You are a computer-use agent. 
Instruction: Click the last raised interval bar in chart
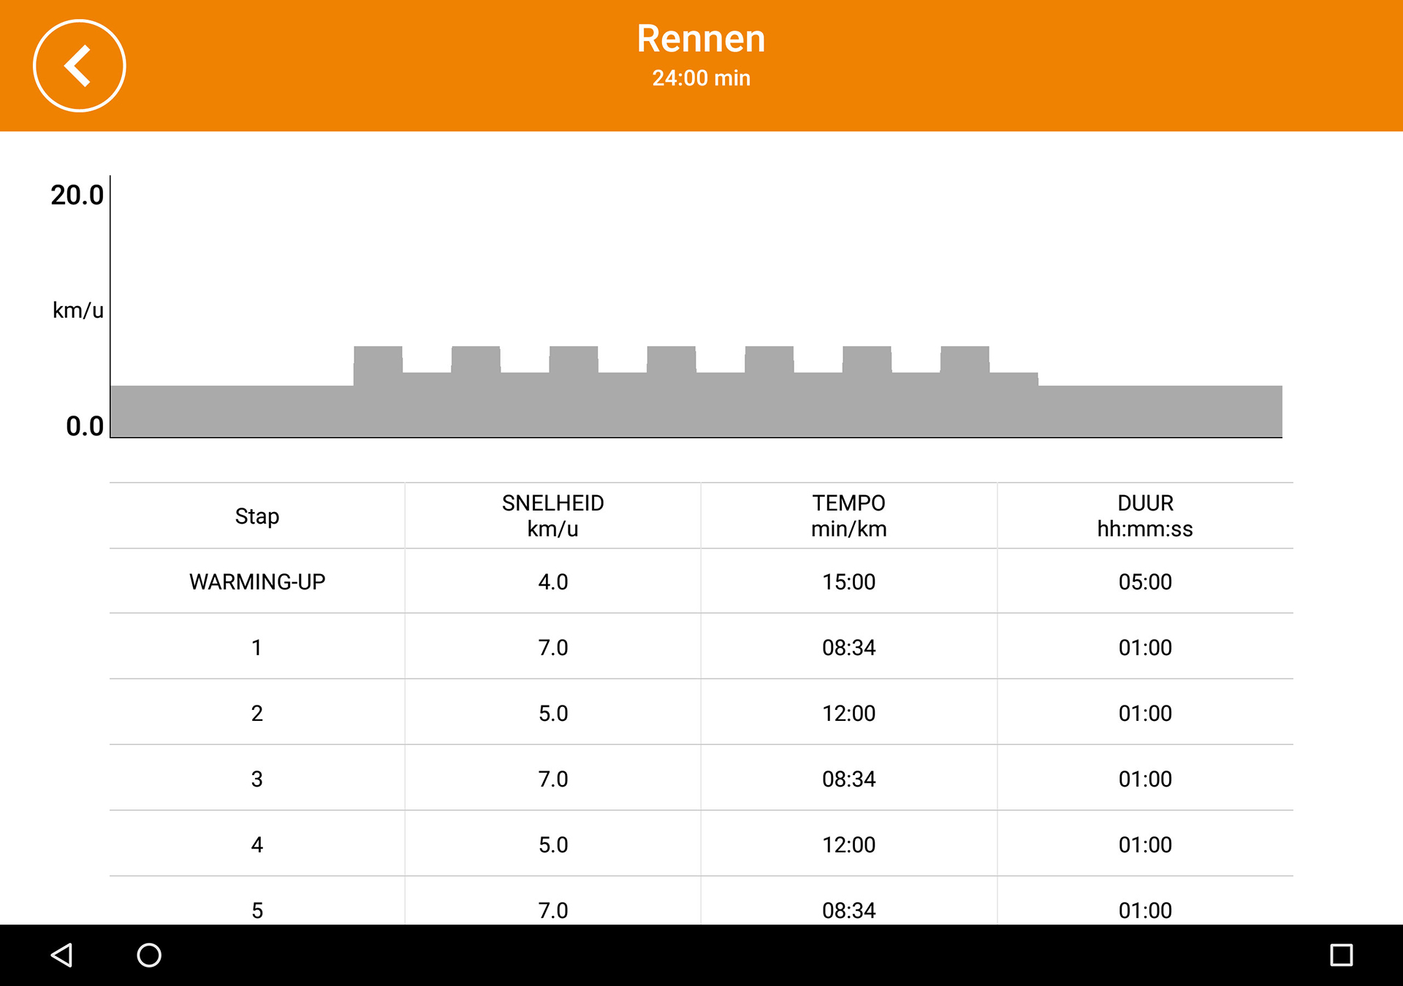[965, 391]
